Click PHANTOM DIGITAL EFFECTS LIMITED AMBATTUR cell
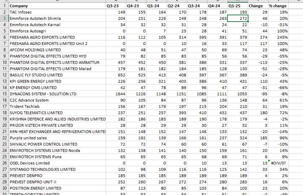Screen dimensions: 303x195 pos(57,63)
